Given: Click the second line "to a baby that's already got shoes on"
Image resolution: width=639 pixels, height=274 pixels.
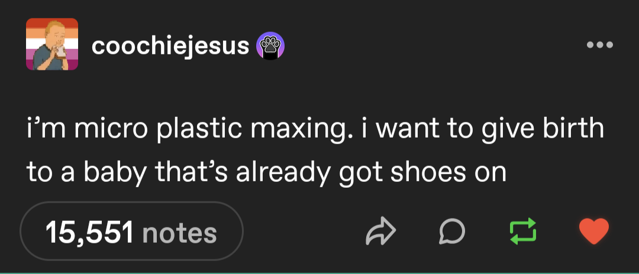Looking at the screenshot, I should pyautogui.click(x=266, y=172).
